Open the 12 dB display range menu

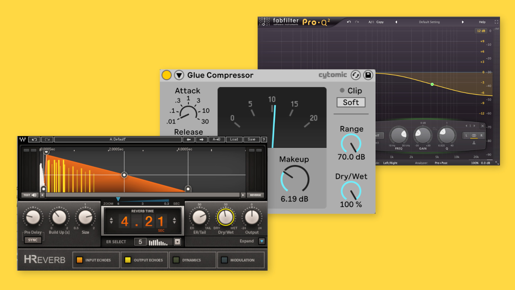click(x=481, y=31)
